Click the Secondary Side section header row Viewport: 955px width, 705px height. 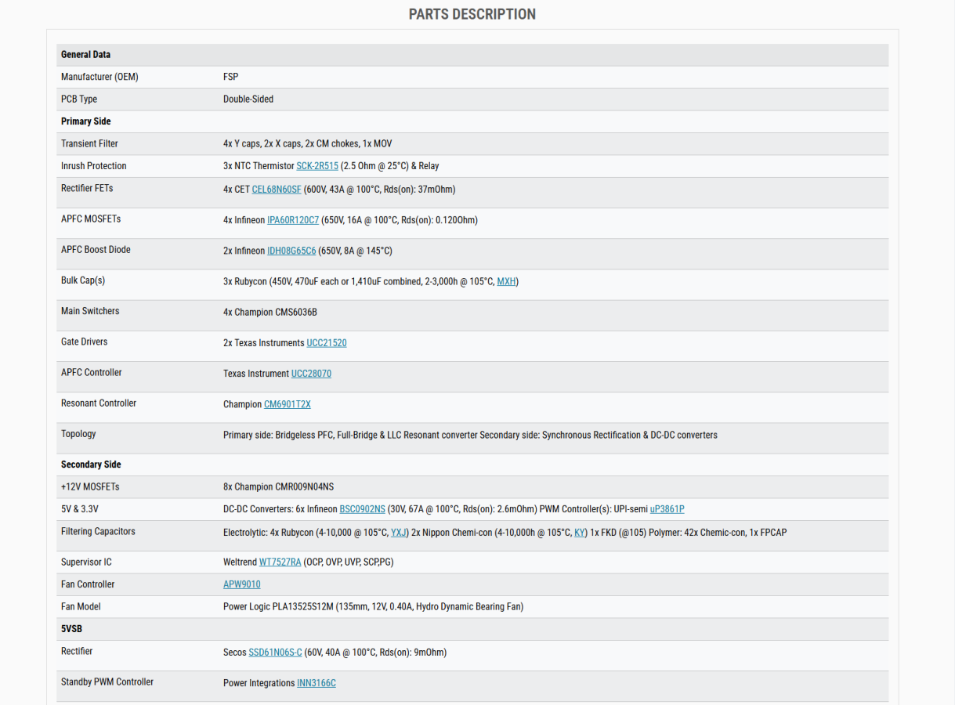point(92,465)
